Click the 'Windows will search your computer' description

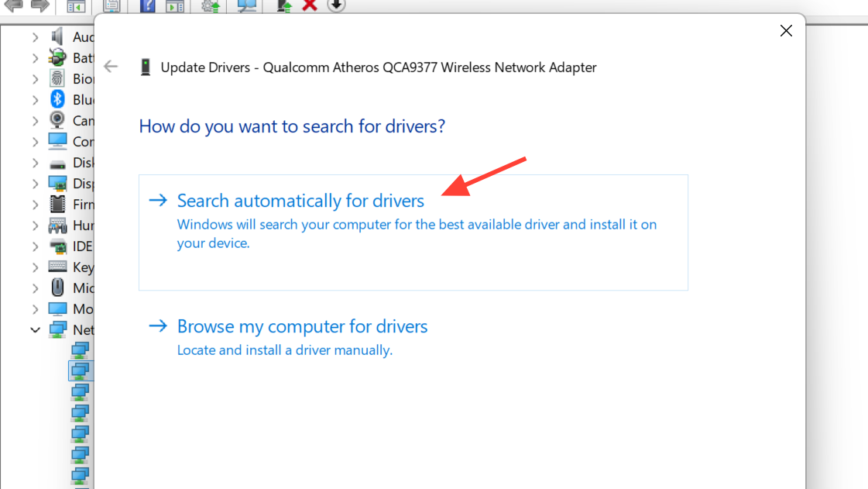[417, 234]
